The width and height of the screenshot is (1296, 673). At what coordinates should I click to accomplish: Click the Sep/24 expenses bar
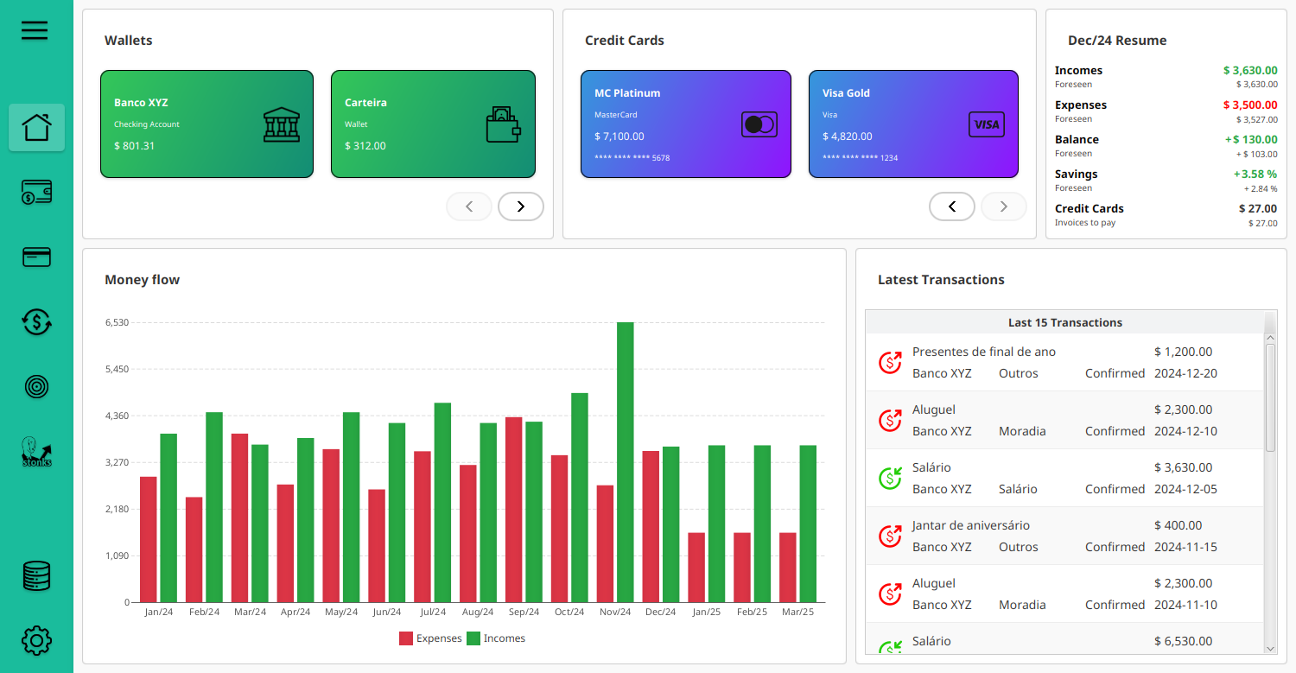513,510
